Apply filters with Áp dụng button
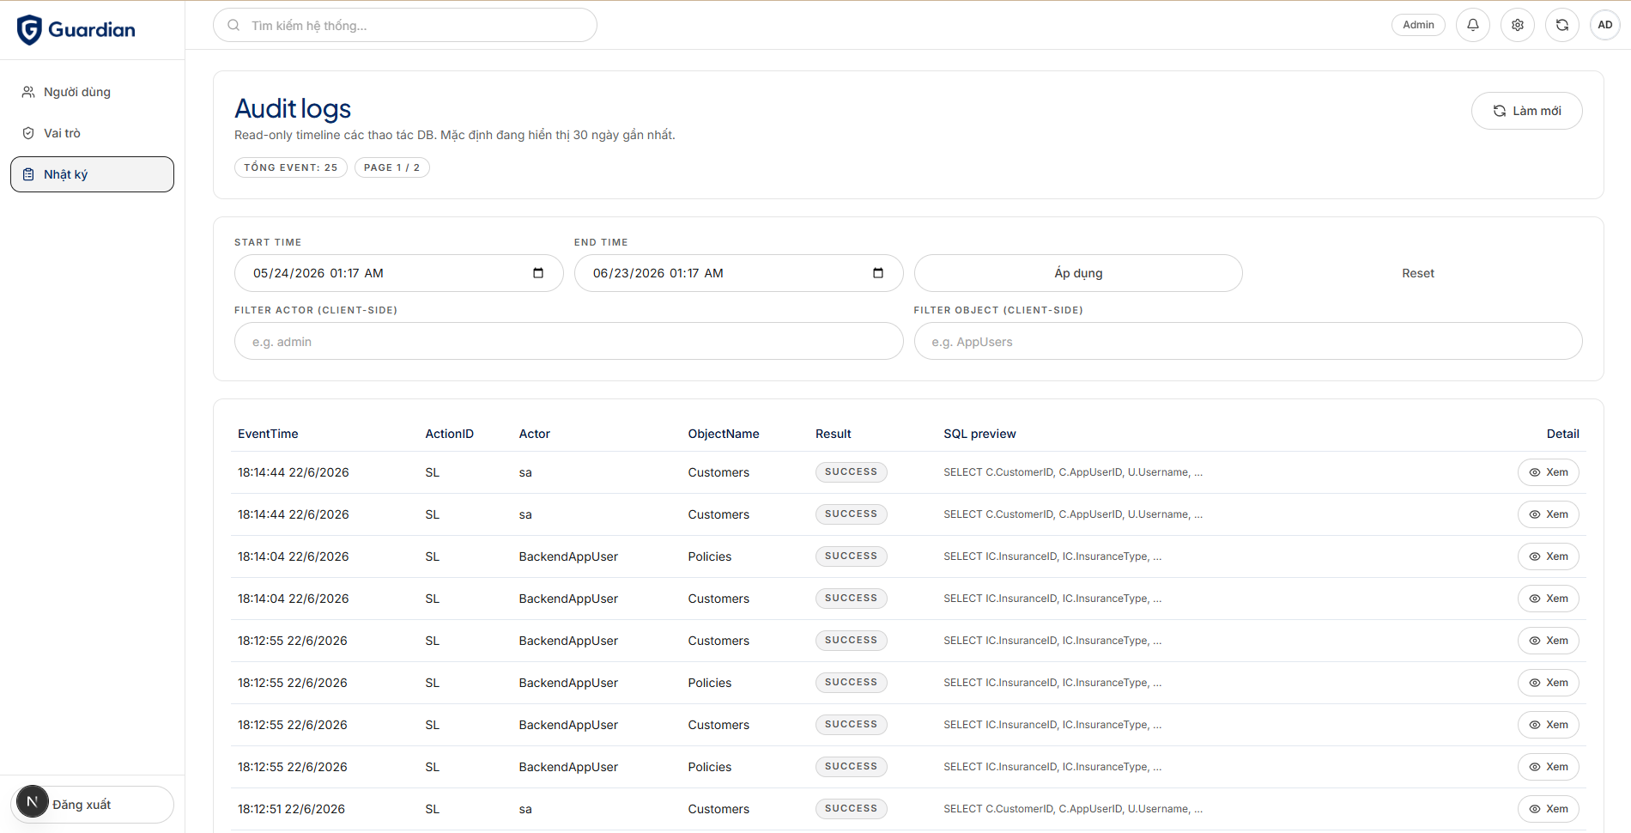Viewport: 1631px width, 833px height. [x=1078, y=273]
